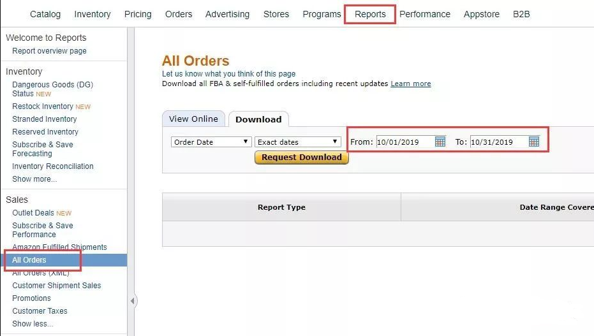The image size is (594, 336).
Task: Open Subscribe & Save Forecasting report
Action: [x=42, y=149]
